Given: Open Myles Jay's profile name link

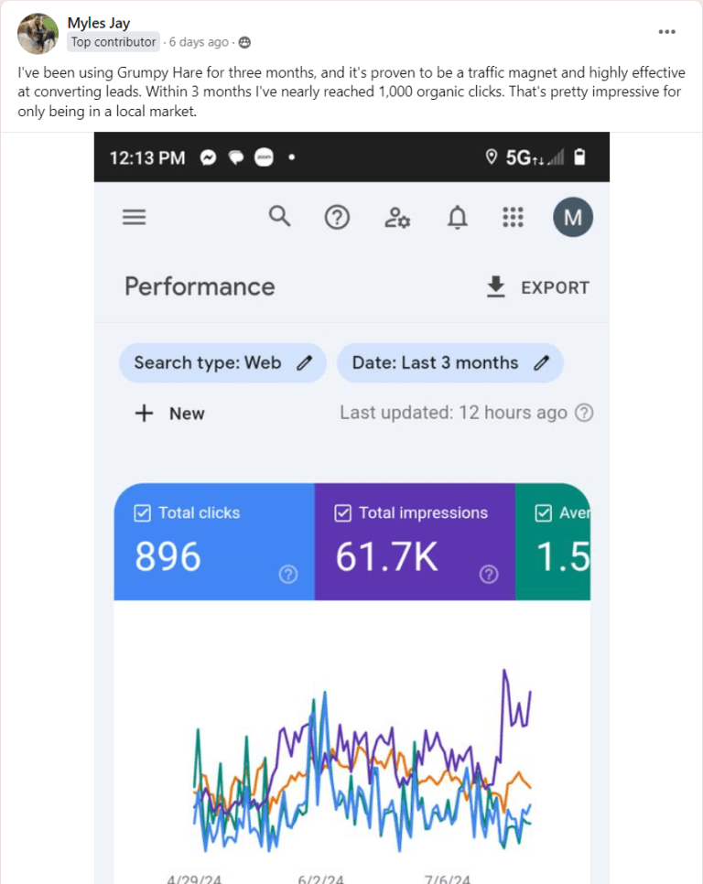Looking at the screenshot, I should [x=98, y=23].
